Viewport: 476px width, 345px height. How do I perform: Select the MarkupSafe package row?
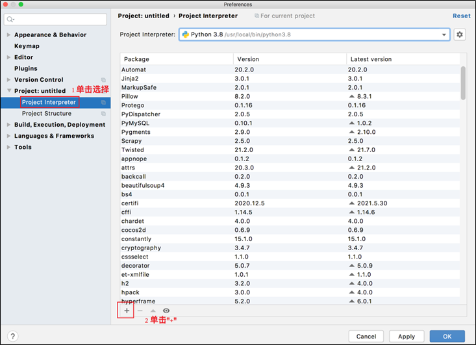[290, 88]
